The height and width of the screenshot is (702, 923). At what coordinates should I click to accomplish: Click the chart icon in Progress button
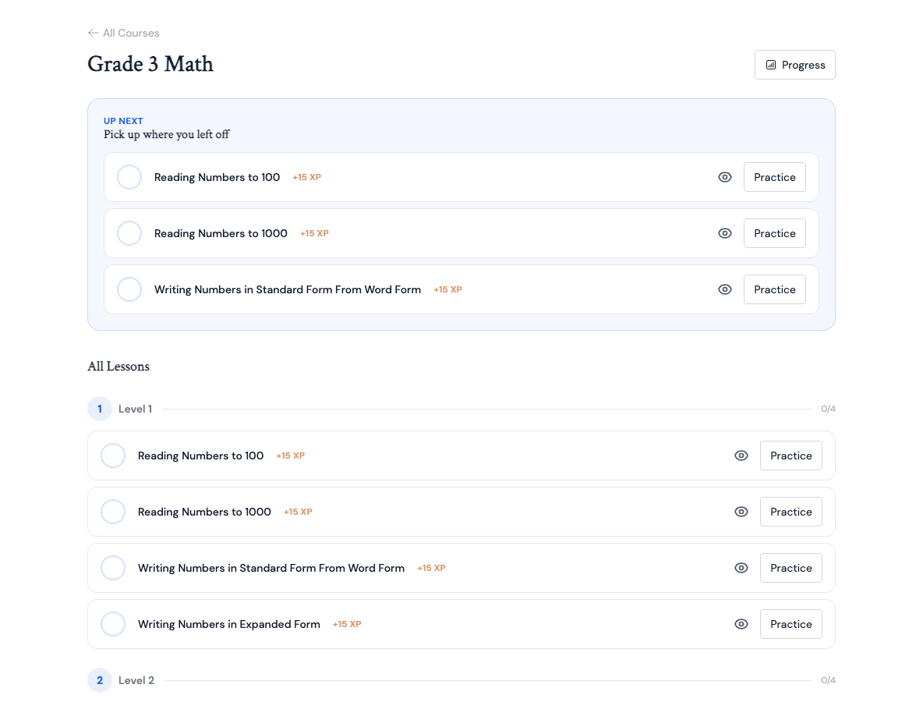770,65
